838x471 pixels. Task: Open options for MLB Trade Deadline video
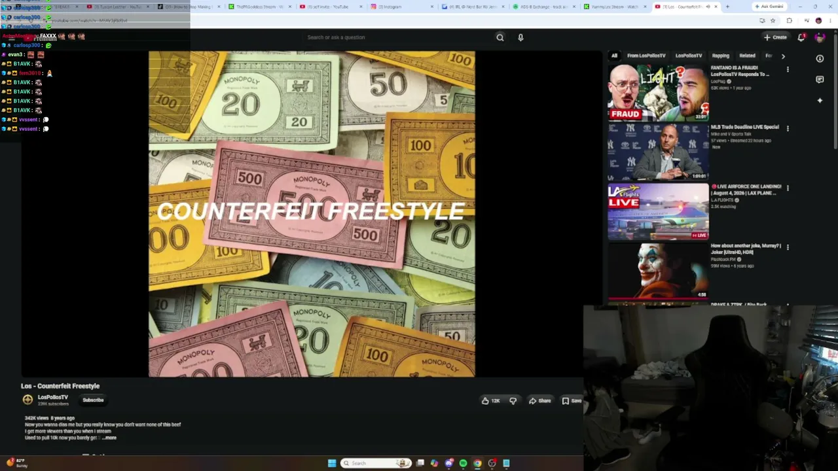788,129
